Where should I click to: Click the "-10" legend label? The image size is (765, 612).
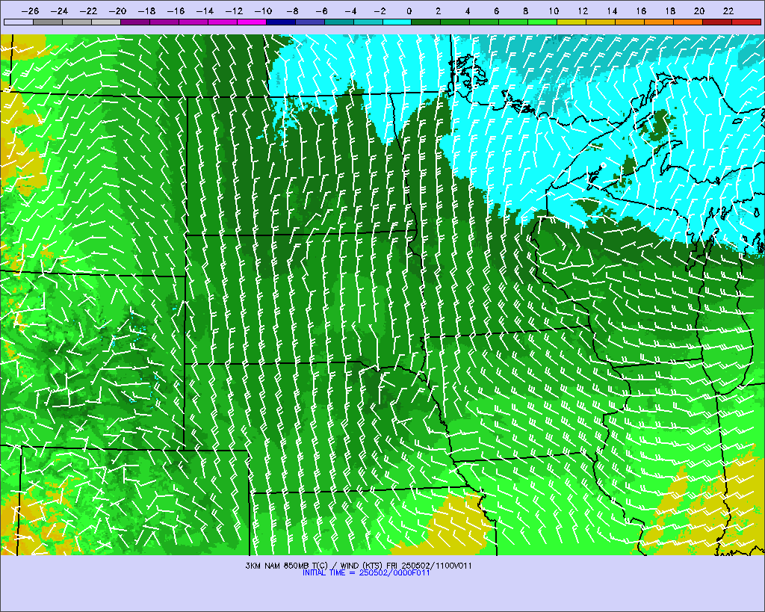click(x=263, y=10)
